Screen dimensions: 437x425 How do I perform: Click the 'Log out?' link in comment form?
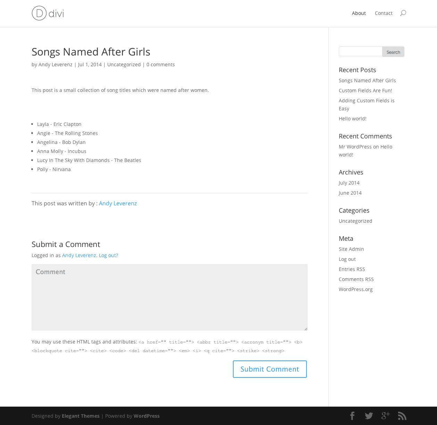pyautogui.click(x=108, y=255)
